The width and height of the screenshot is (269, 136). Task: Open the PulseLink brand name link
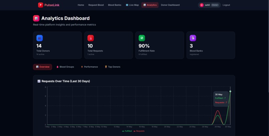coord(52,5)
